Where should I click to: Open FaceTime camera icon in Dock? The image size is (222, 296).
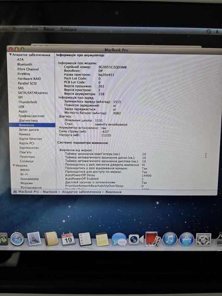coord(136,239)
